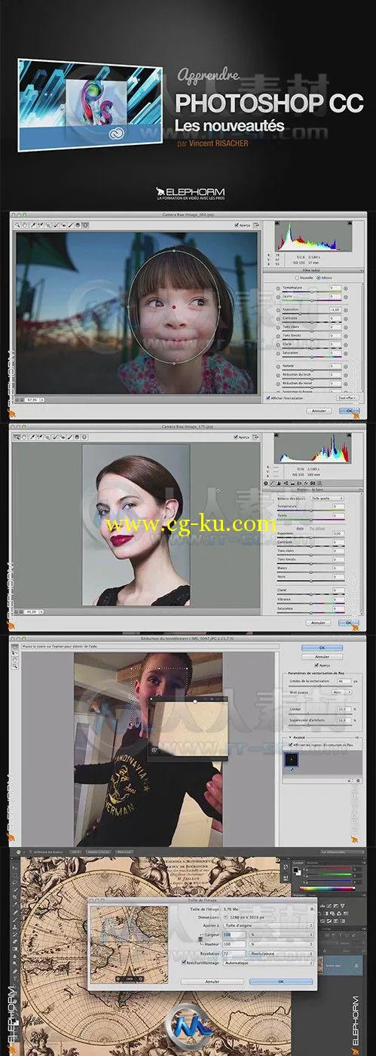Click the Clarté slider in Filtre radial panel
Viewport: 376px width, 1056px height.
point(312,348)
